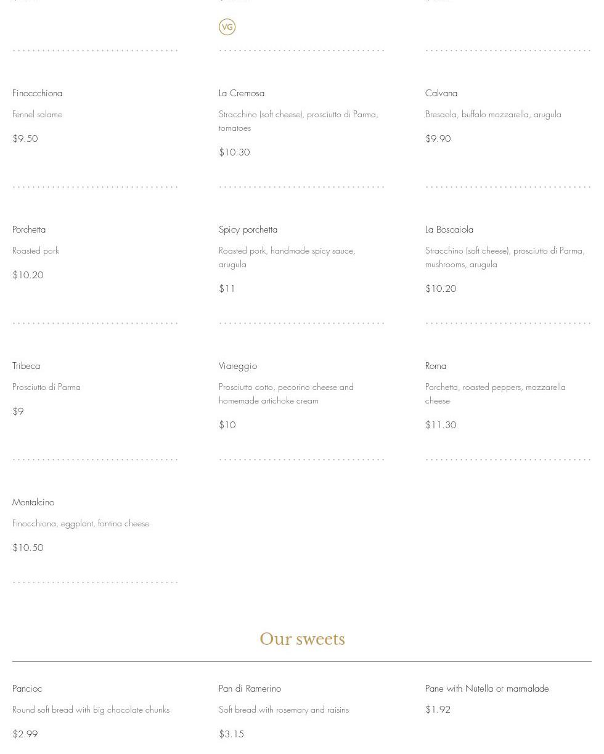This screenshot has height=754, width=604.
Task: Select the Porchetta menu item
Action: 29,230
